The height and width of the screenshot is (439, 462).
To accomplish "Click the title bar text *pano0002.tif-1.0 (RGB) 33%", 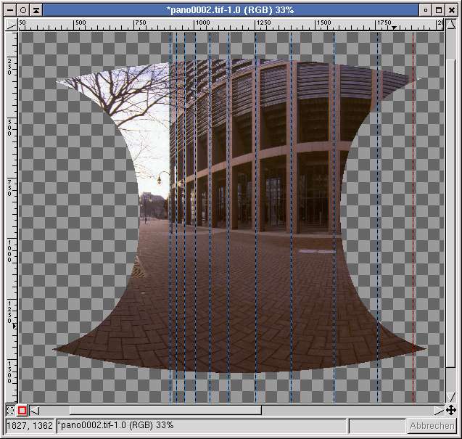I will click(x=230, y=10).
